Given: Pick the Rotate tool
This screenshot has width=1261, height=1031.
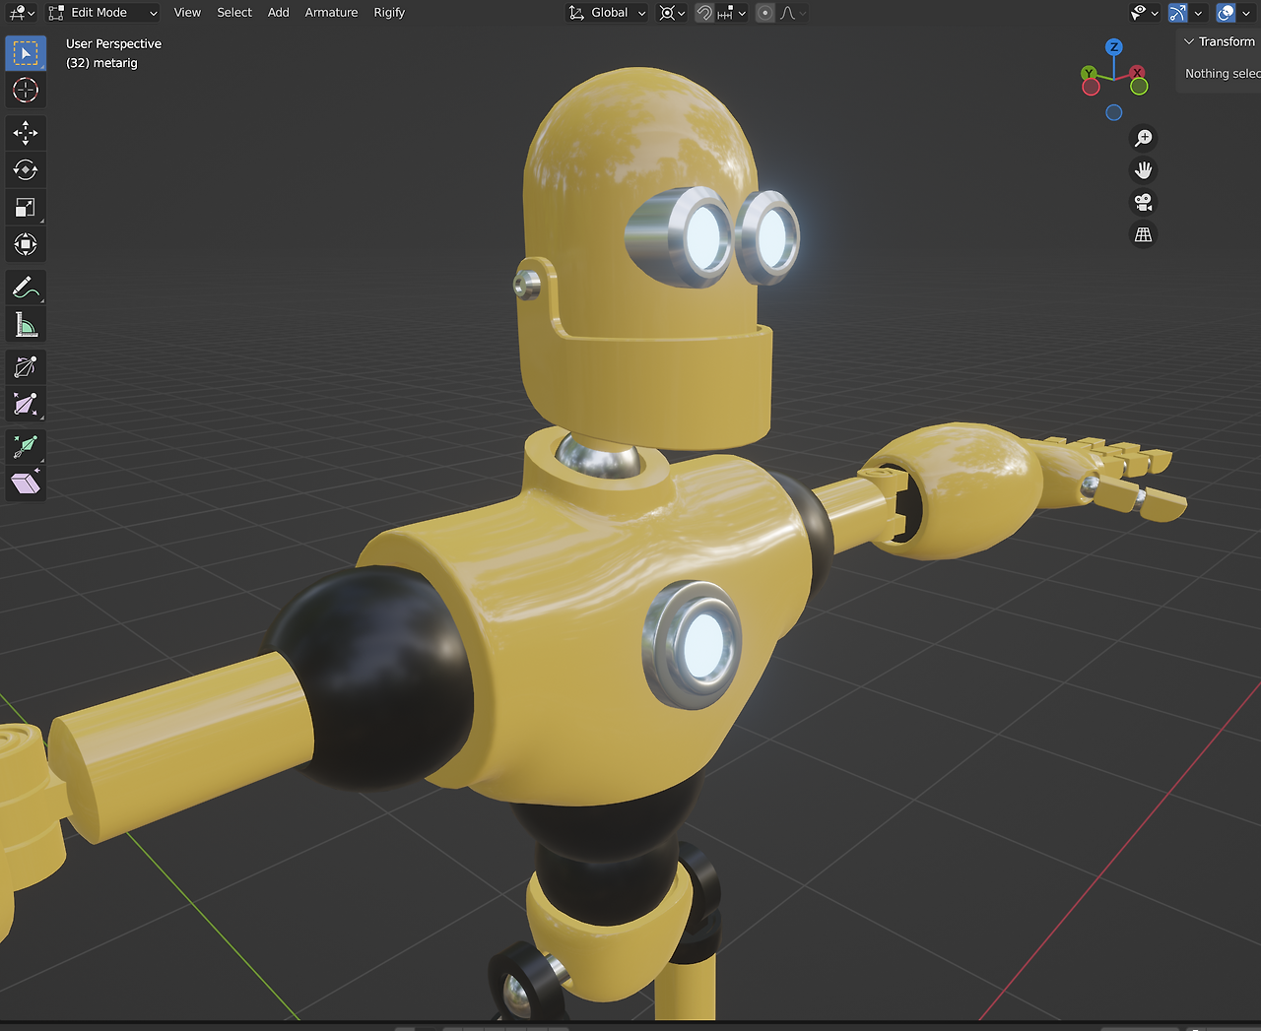Looking at the screenshot, I should [x=26, y=170].
